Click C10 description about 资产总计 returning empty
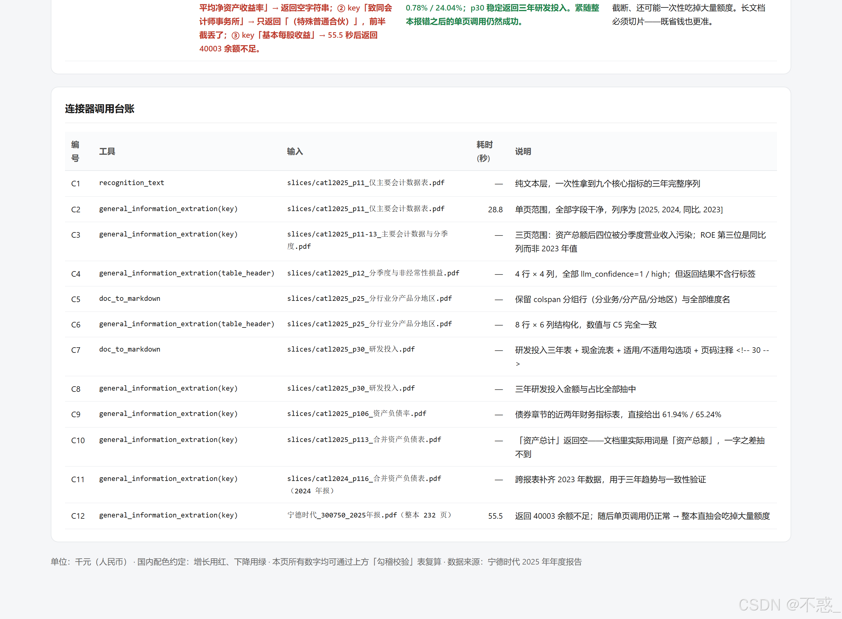842x619 pixels. coord(640,447)
